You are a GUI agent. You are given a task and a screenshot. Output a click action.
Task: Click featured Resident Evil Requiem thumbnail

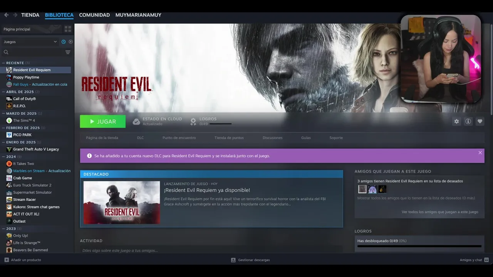[x=122, y=202]
